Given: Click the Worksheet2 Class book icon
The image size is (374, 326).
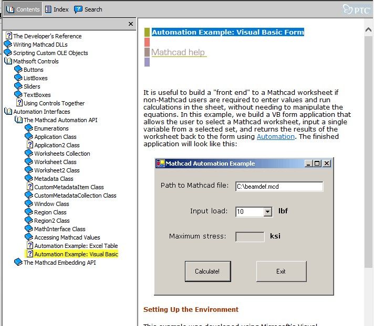Looking at the screenshot, I should (29, 170).
